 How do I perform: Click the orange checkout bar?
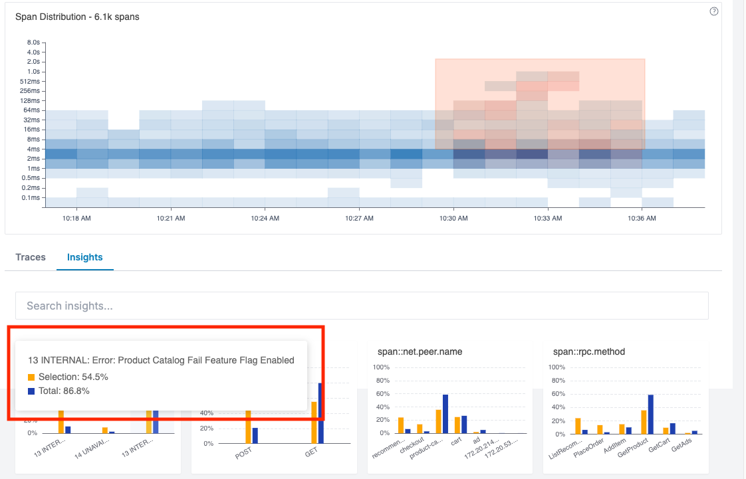coord(420,429)
